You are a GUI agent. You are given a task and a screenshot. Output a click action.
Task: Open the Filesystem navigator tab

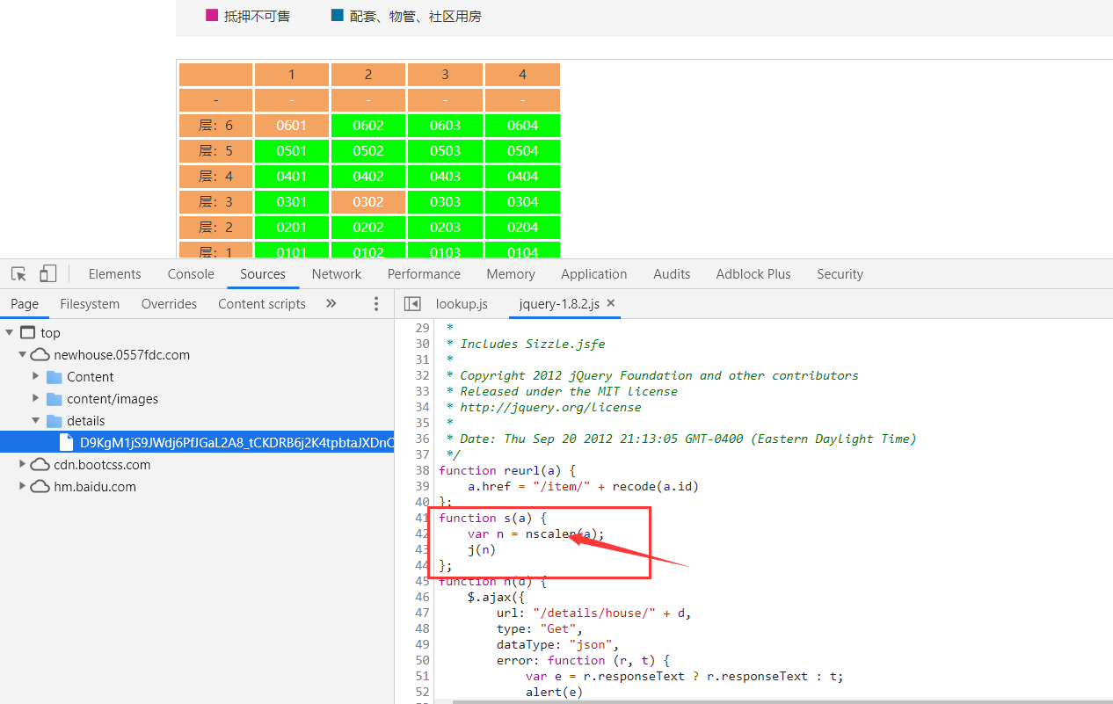[x=90, y=304]
